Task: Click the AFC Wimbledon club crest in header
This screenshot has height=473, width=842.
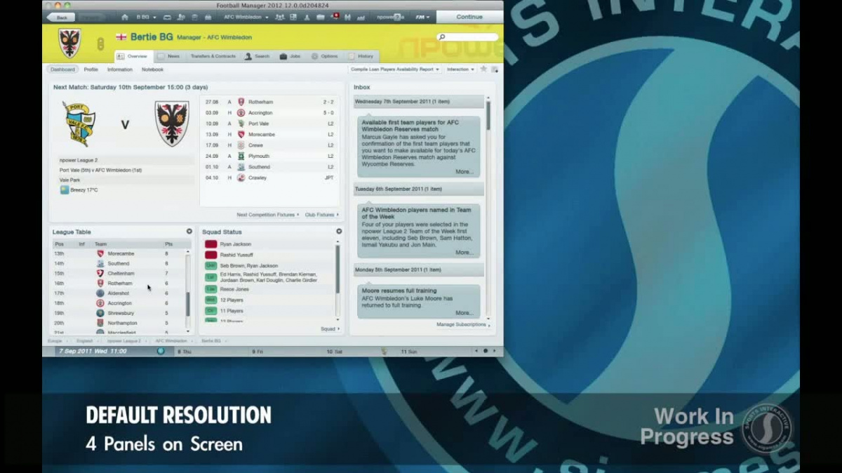Action: click(69, 43)
